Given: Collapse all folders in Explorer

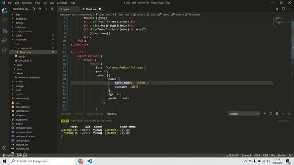Looking at the screenshot, I should [x=52, y=9].
